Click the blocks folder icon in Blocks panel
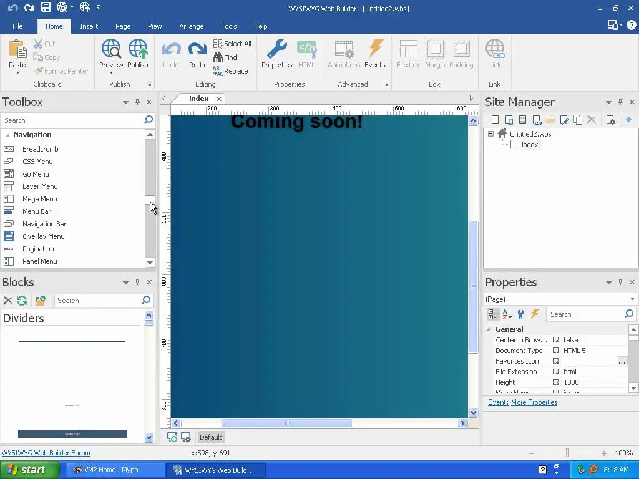The width and height of the screenshot is (639, 479). tap(41, 301)
